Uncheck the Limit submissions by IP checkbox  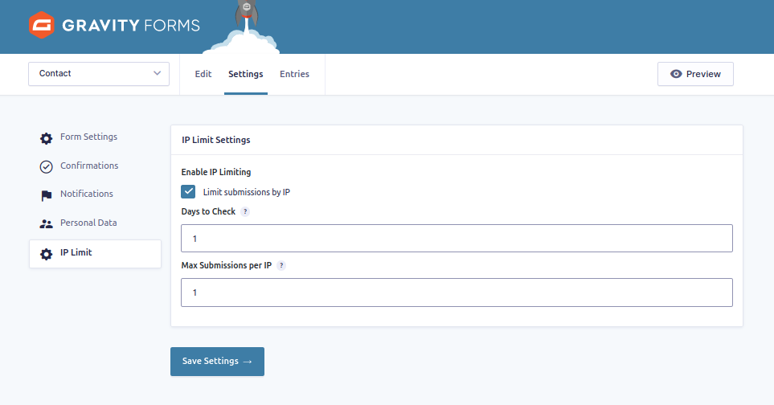[188, 192]
